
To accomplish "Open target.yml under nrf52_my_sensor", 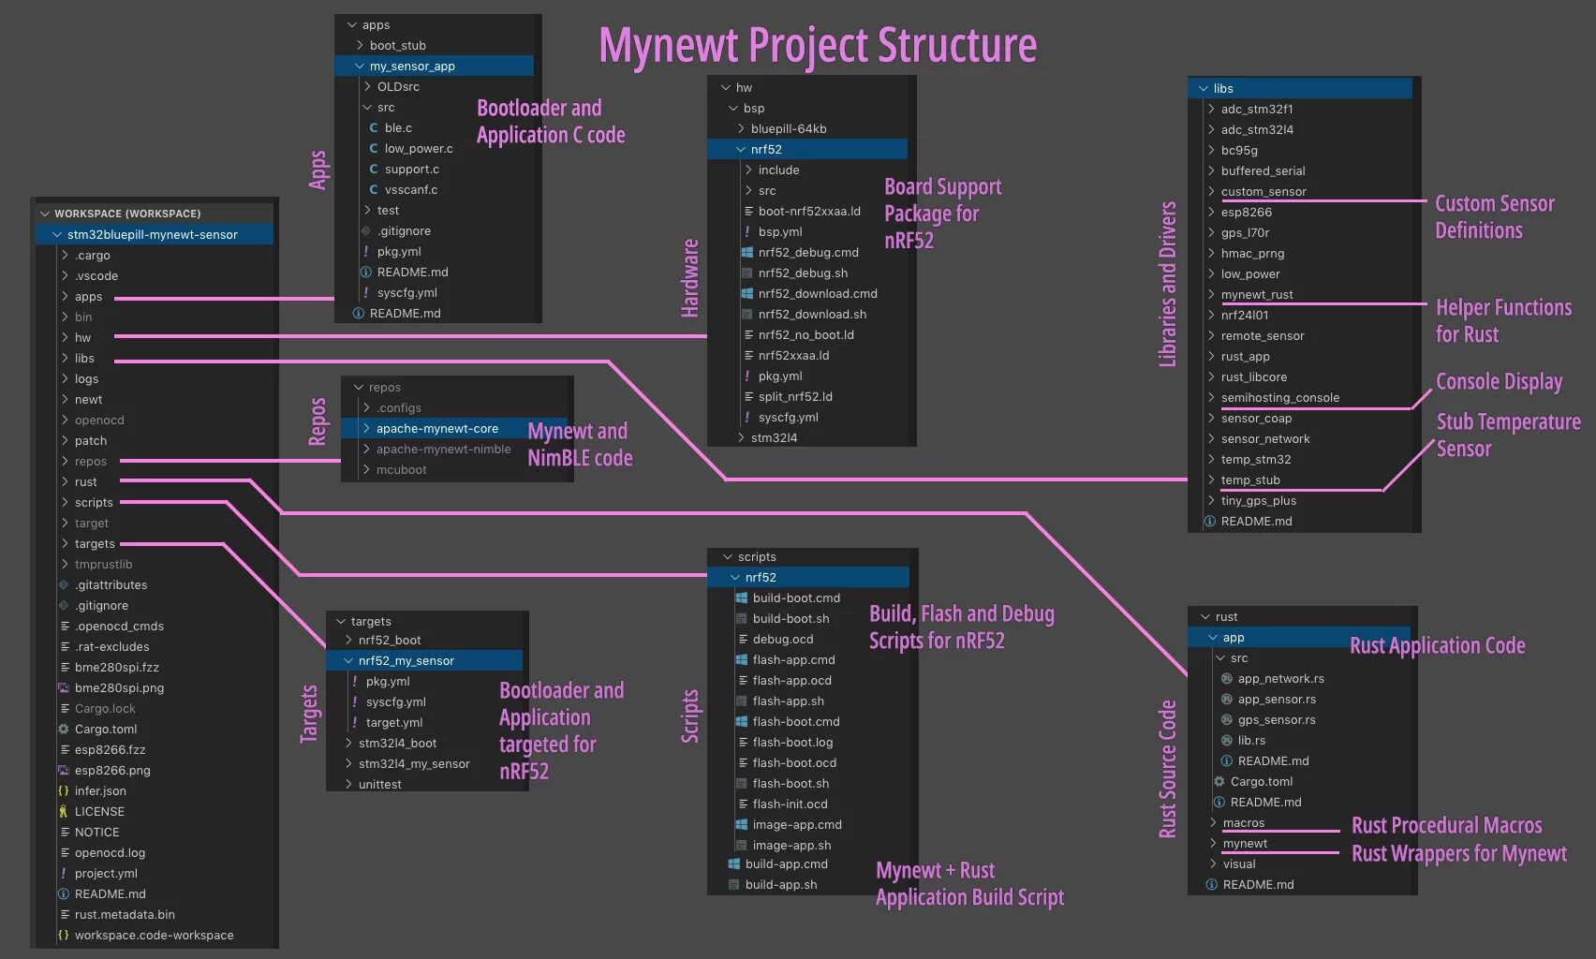I will 394,722.
